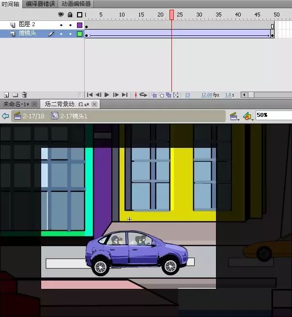Click the loop playback icon
This screenshot has height=317, width=292.
point(143,95)
